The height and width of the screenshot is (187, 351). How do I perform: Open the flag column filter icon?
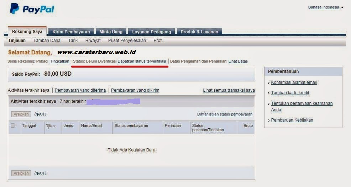point(51,126)
